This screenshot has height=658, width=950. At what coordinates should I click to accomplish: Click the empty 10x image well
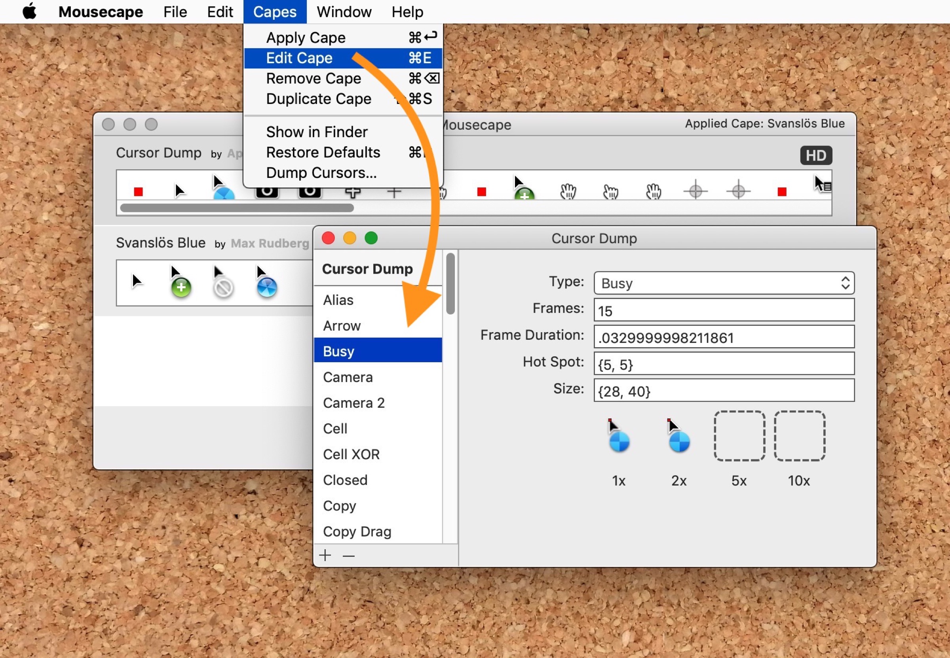point(799,436)
